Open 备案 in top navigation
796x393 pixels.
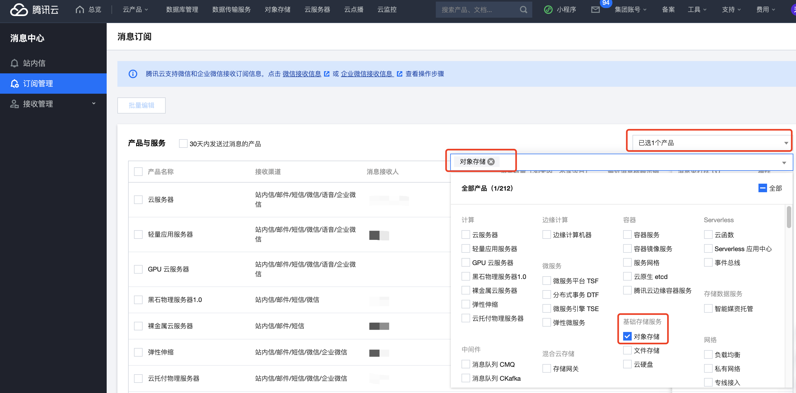[668, 10]
